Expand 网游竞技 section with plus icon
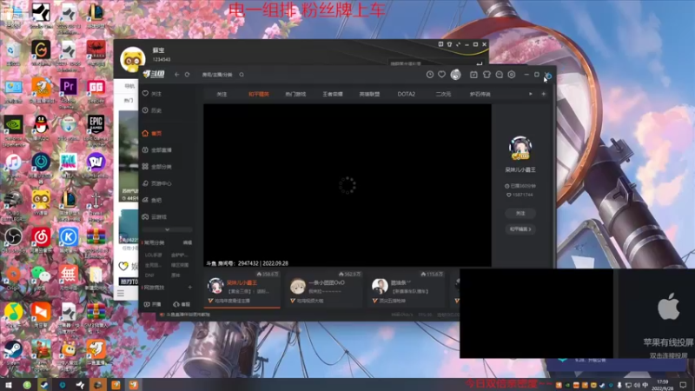Image resolution: width=695 pixels, height=391 pixels. 189,288
